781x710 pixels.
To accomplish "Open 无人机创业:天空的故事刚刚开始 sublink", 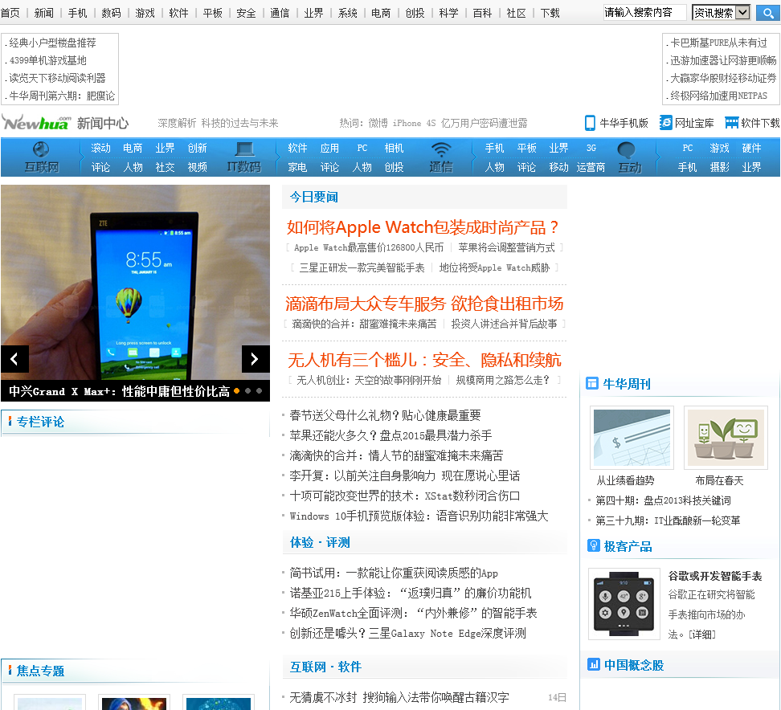I will (369, 380).
